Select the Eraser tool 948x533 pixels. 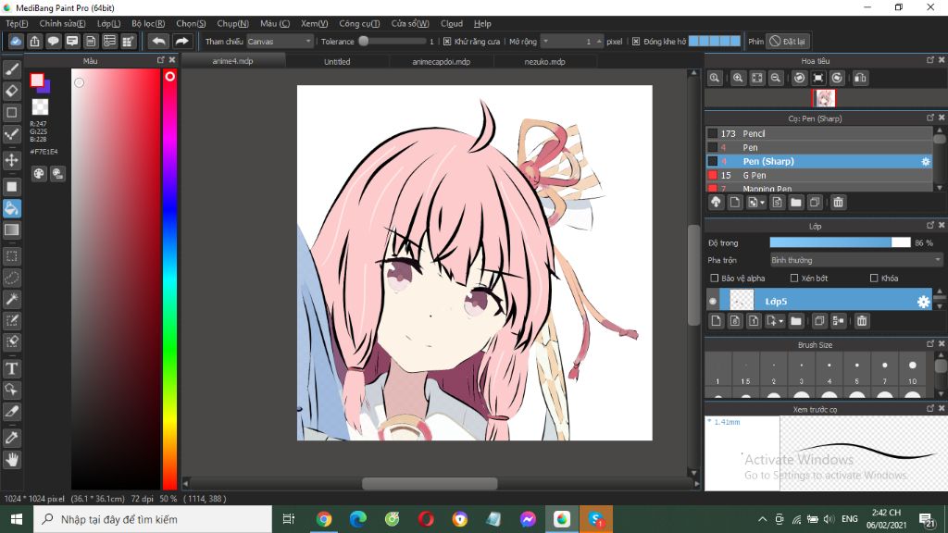coord(11,92)
